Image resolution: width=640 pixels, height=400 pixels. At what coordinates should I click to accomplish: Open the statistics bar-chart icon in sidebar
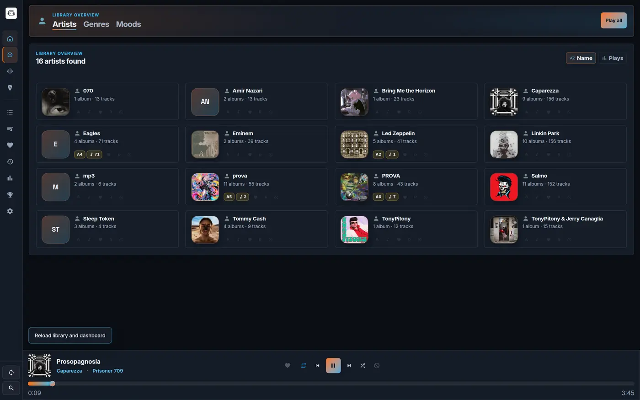click(x=10, y=178)
